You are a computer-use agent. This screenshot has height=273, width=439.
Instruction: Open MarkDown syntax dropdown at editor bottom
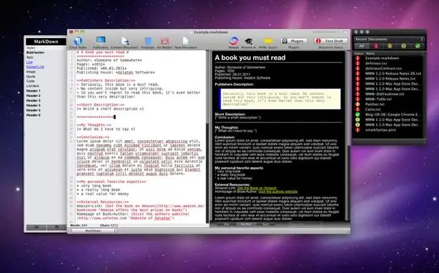(94, 231)
